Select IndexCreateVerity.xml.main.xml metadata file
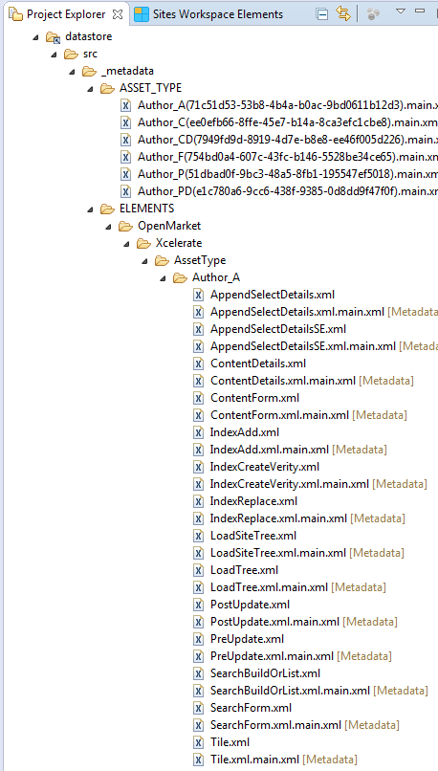 pos(318,484)
